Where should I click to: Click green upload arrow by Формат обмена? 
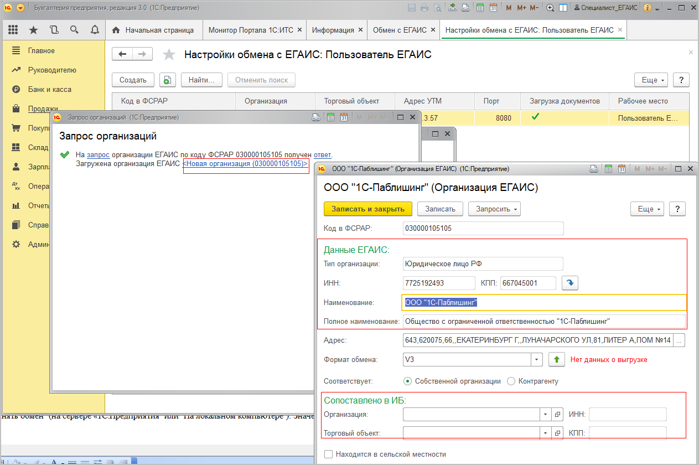(557, 359)
